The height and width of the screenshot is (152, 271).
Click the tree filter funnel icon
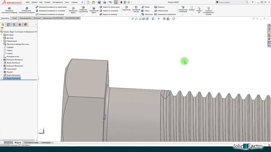pos(2,28)
